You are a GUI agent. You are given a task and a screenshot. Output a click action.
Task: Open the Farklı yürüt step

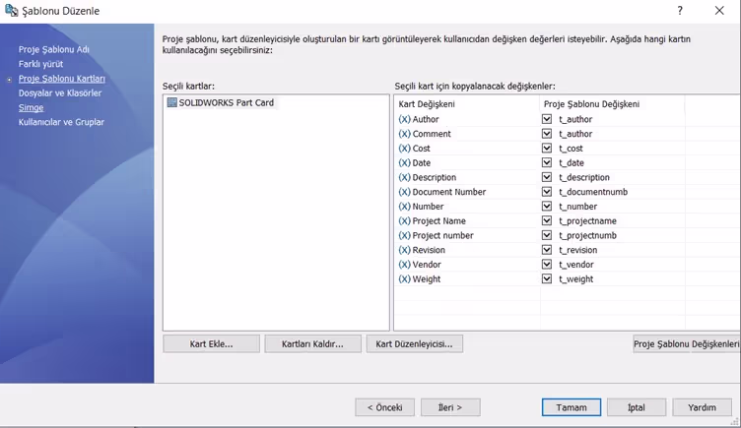pyautogui.click(x=40, y=64)
